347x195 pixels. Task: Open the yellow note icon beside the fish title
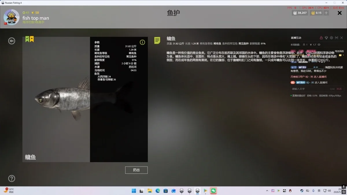157,40
